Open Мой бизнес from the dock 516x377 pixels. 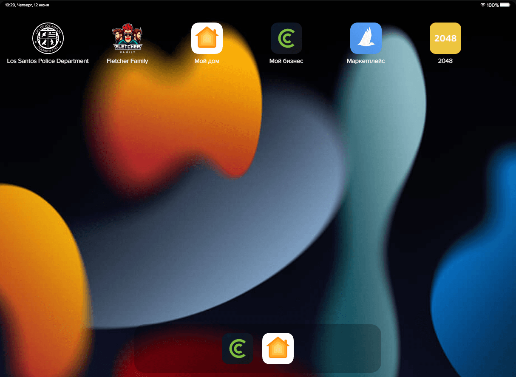[238, 349]
